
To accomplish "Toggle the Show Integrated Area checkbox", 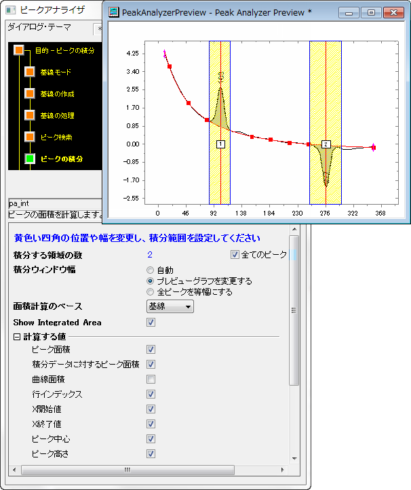I will coord(151,322).
